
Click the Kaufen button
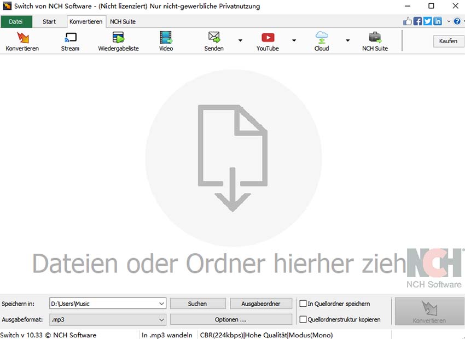(x=448, y=40)
